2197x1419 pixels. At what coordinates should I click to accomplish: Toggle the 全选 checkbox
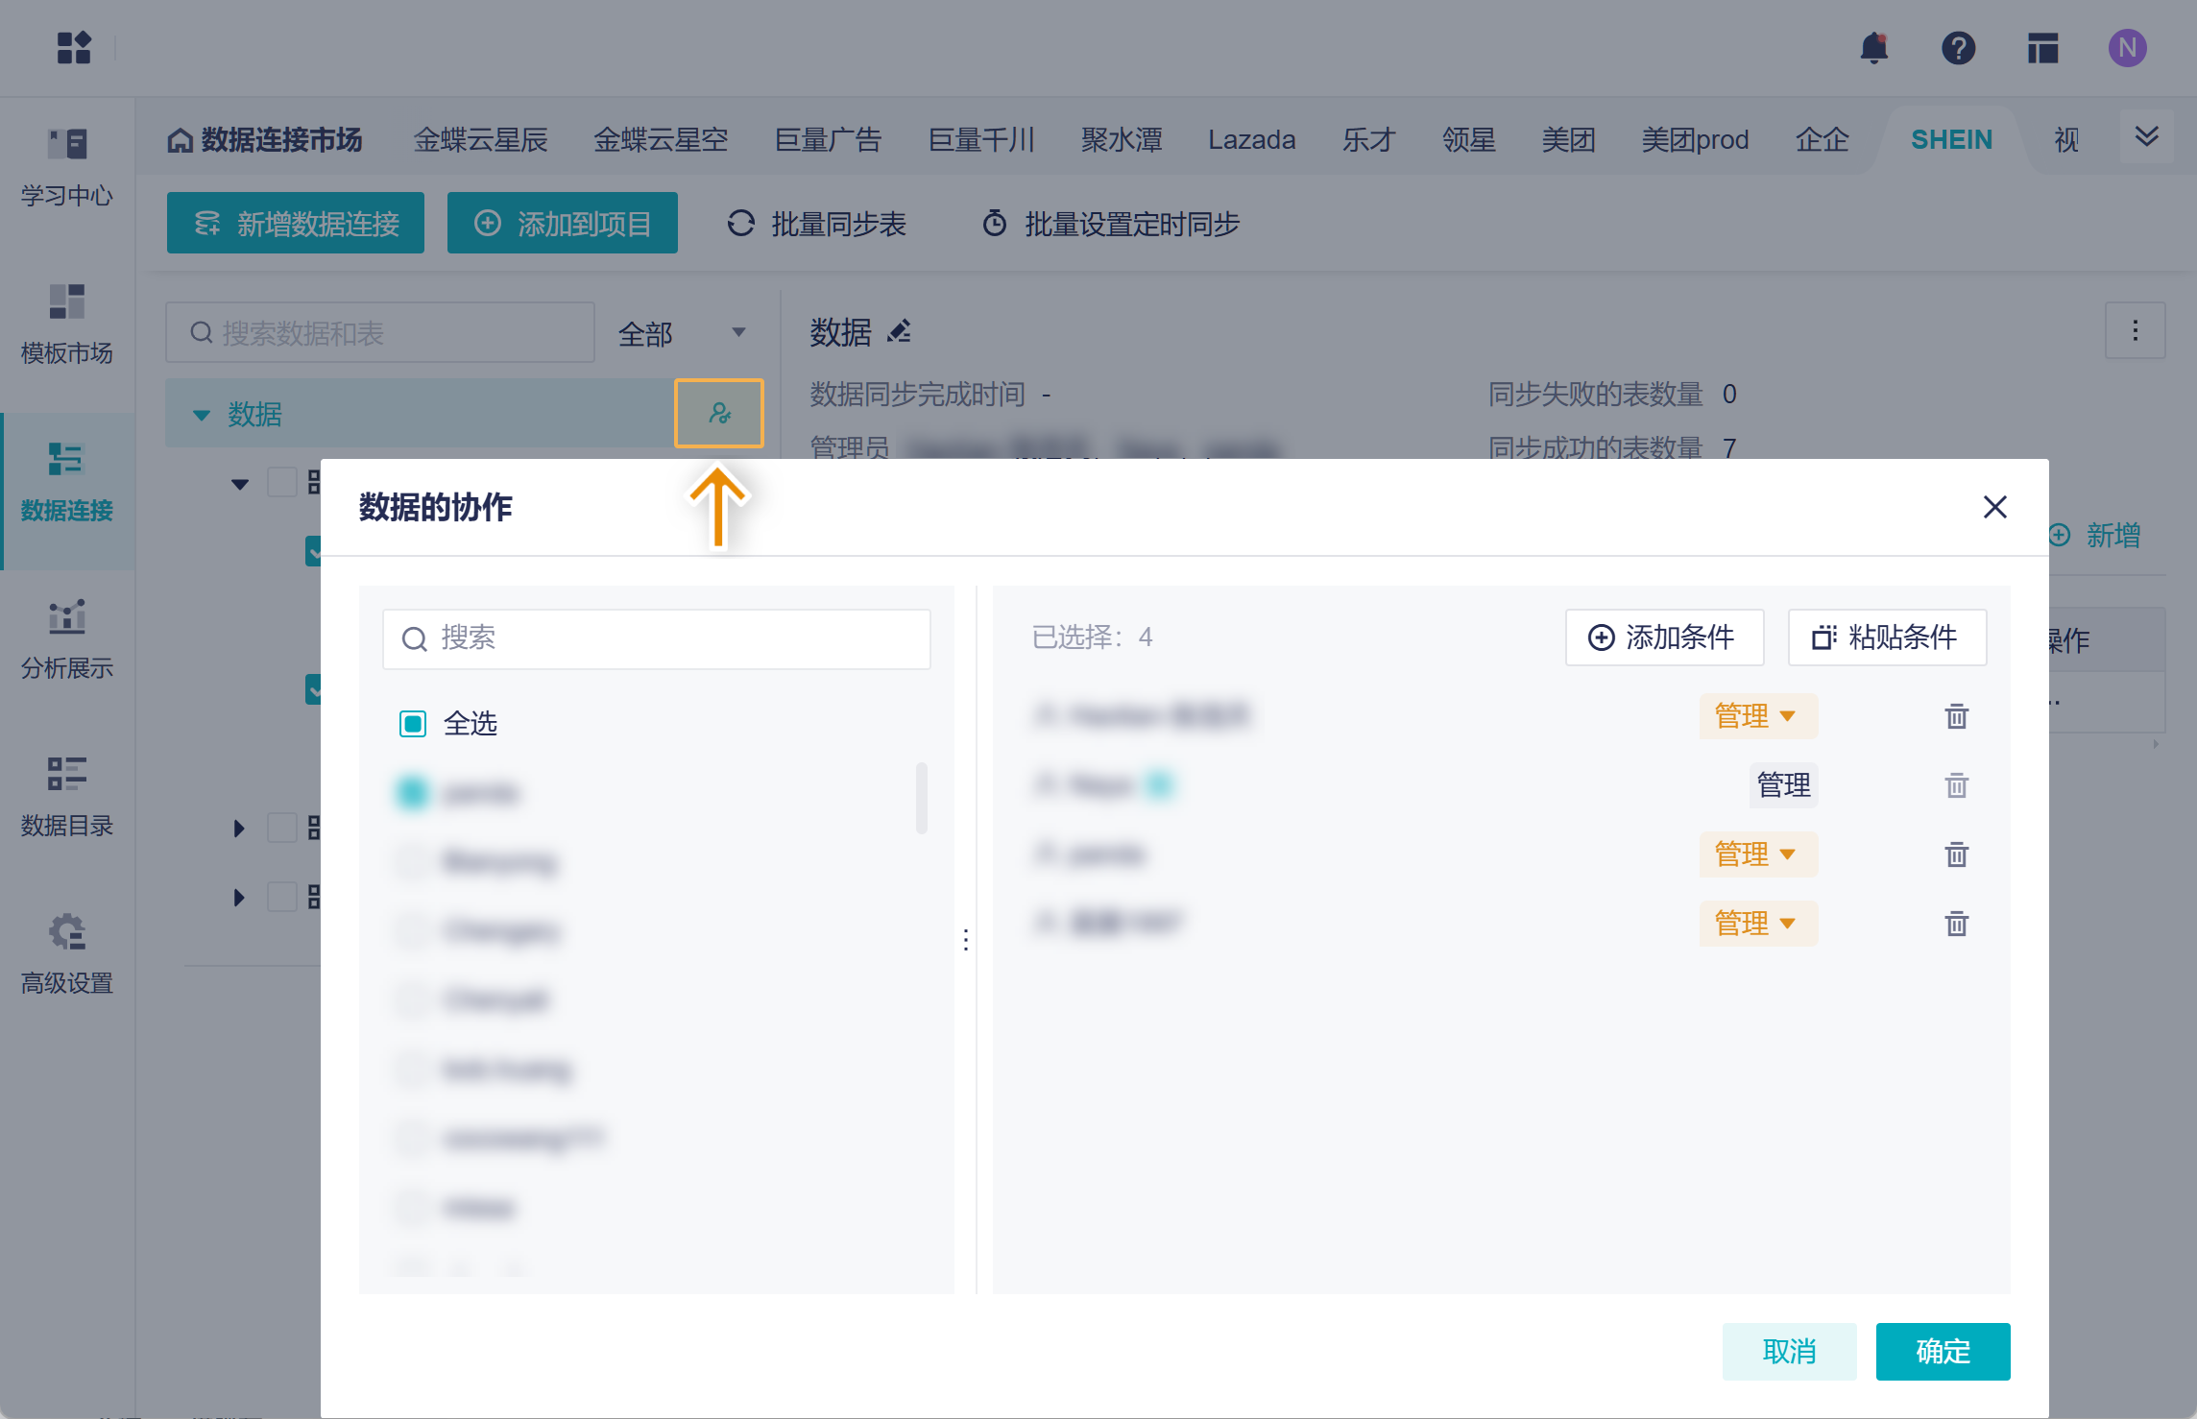413,724
